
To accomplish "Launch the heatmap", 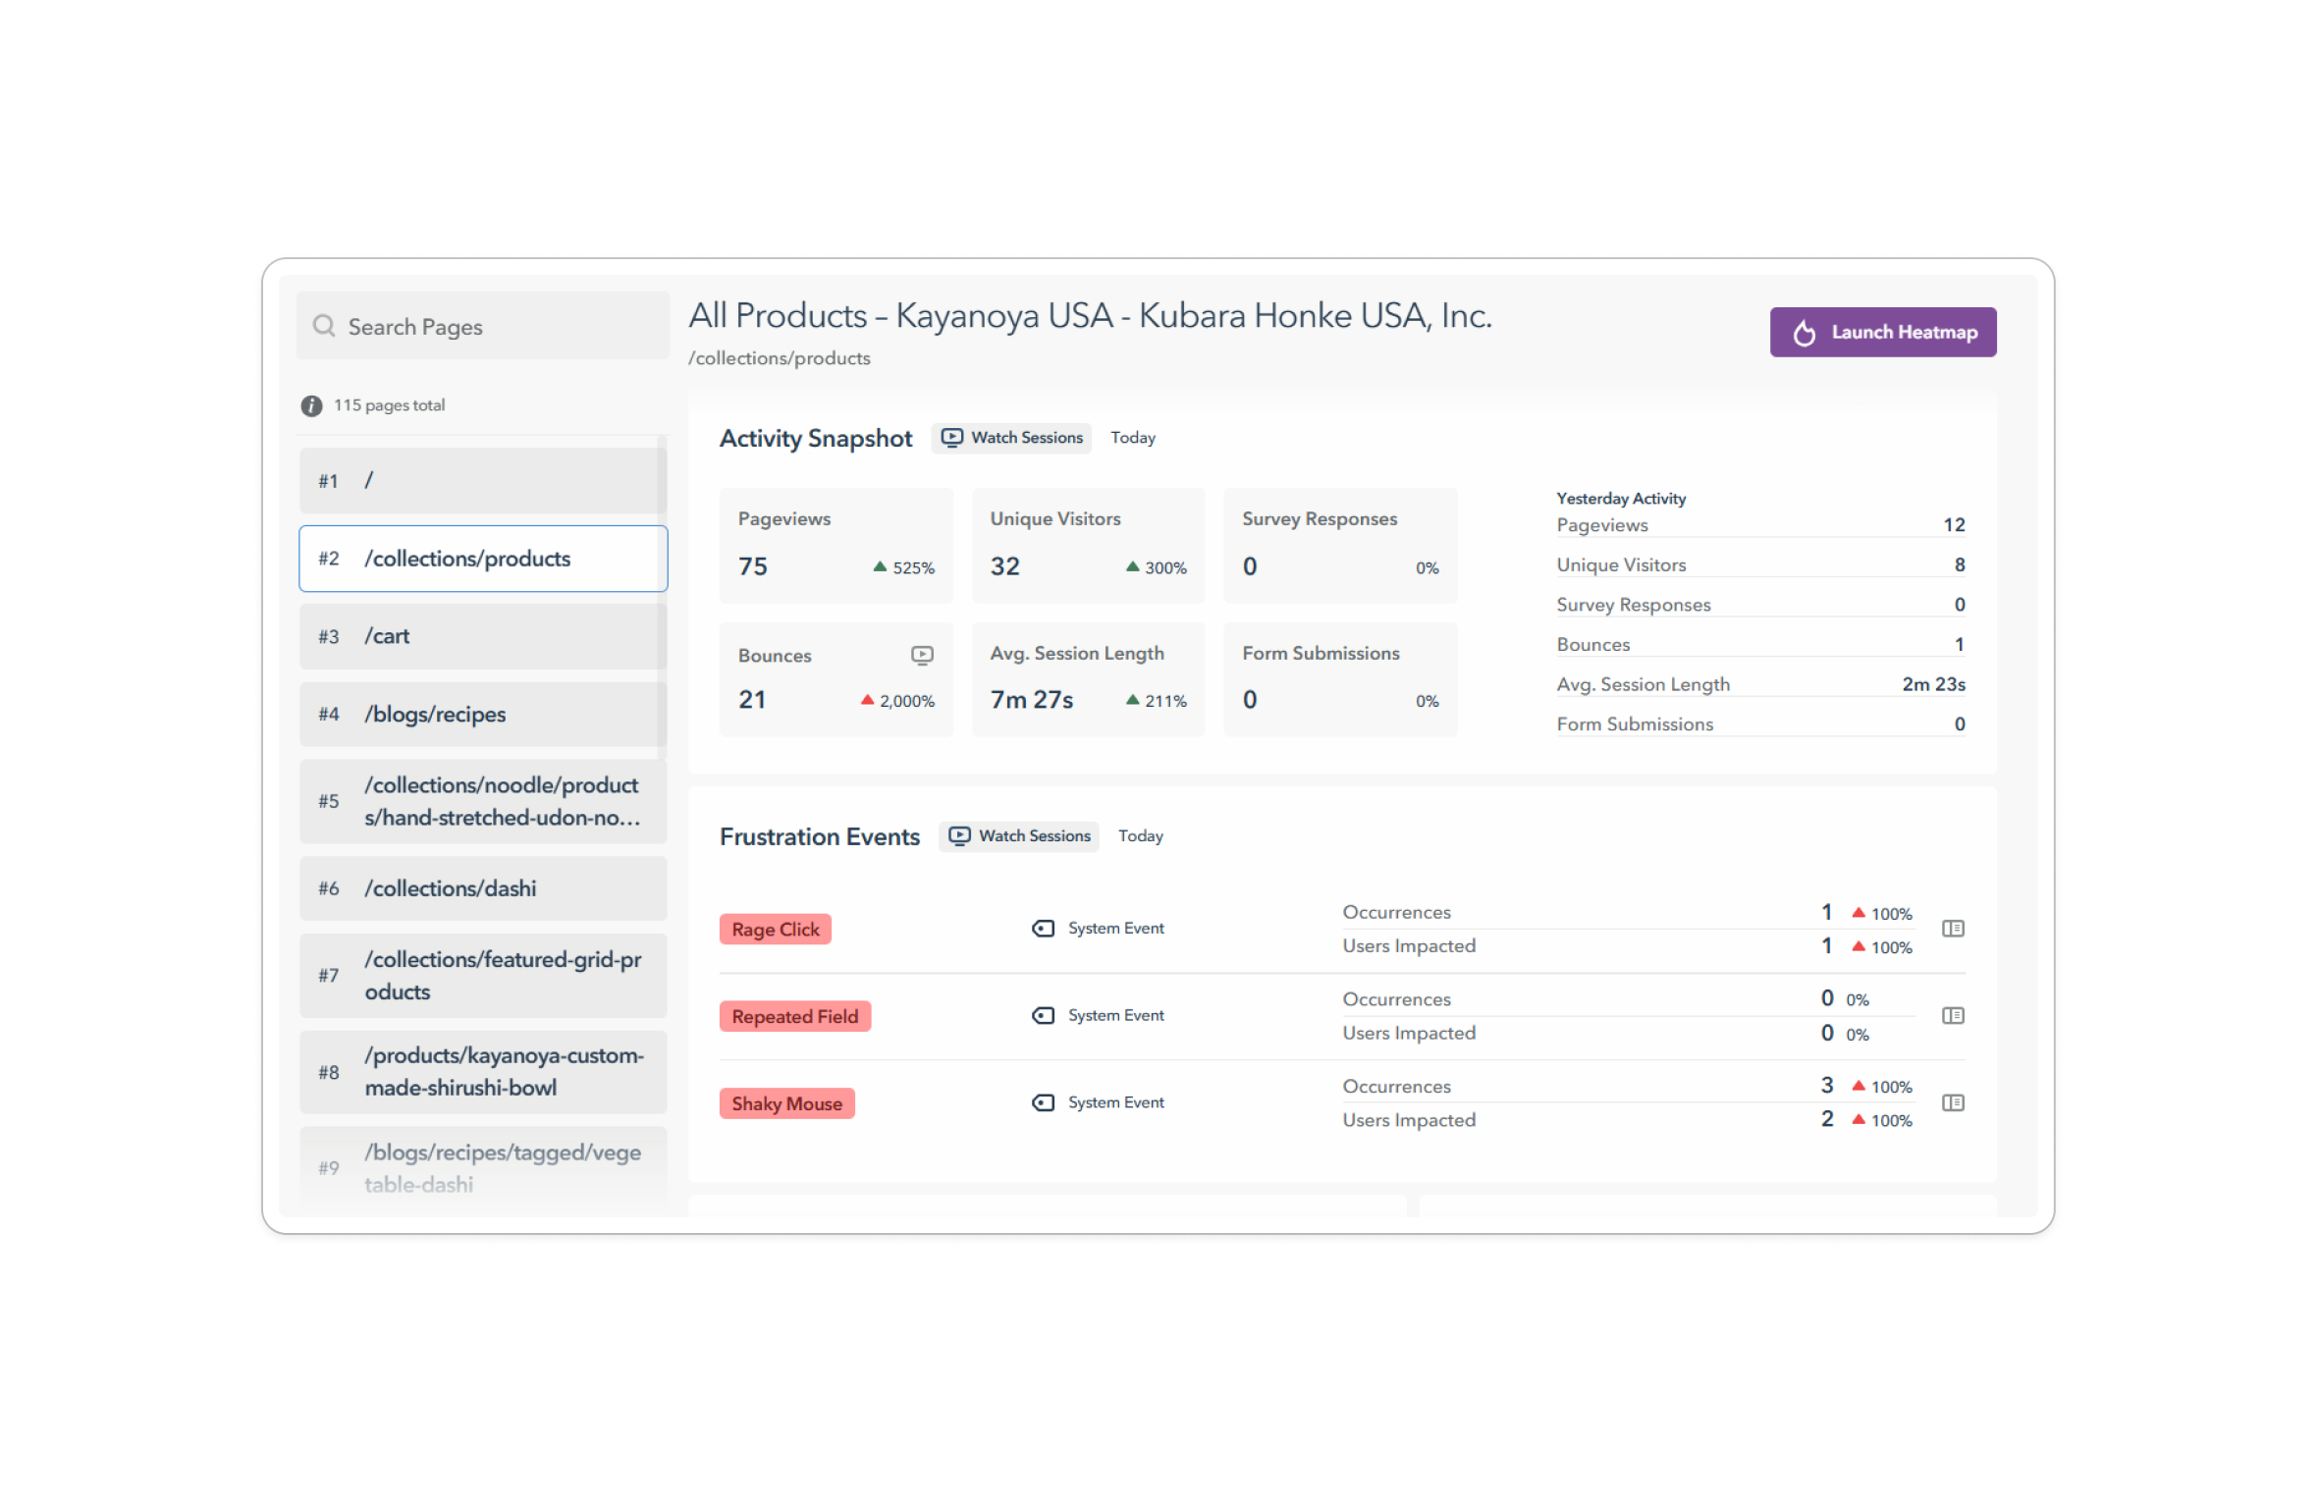I will click(x=1883, y=333).
